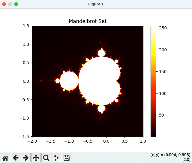Click the y-axis tick label −1.5

24,137
